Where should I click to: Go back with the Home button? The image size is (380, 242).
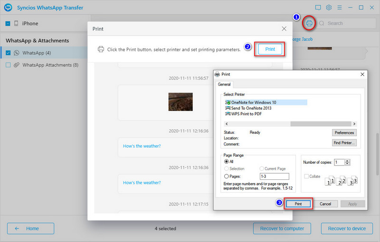(x=30, y=228)
